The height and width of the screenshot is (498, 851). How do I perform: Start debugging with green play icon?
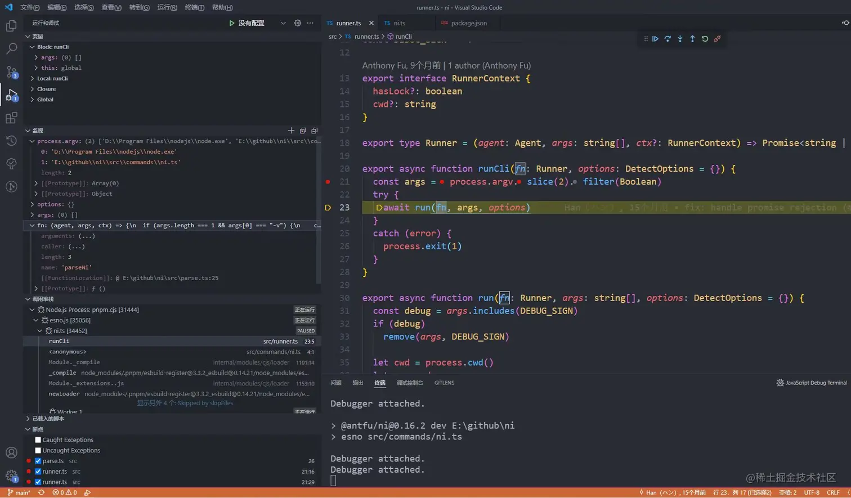(x=231, y=23)
